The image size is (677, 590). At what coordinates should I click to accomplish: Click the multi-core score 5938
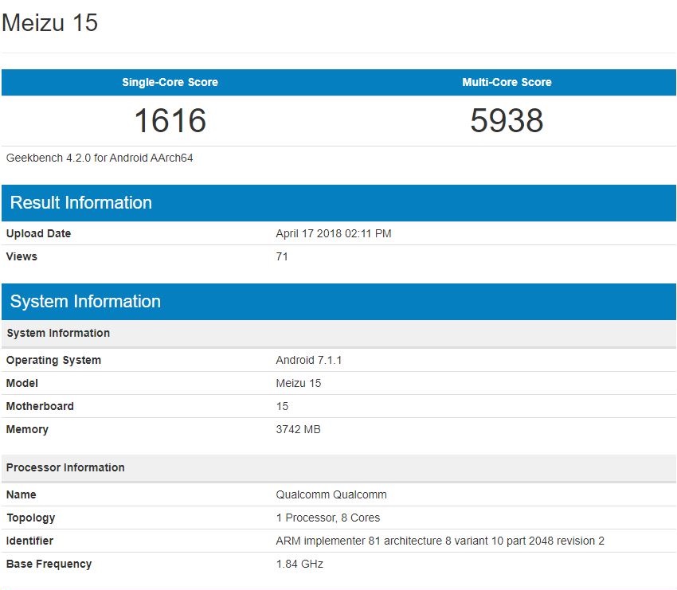click(x=507, y=121)
